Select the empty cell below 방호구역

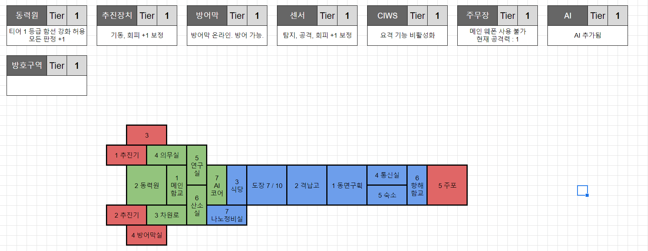(x=47, y=85)
